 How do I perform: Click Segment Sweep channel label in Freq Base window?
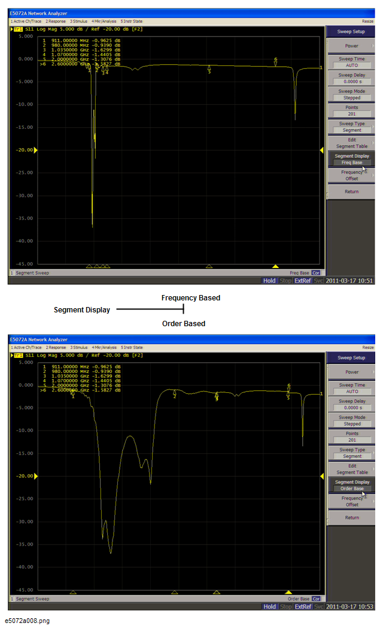(32, 273)
